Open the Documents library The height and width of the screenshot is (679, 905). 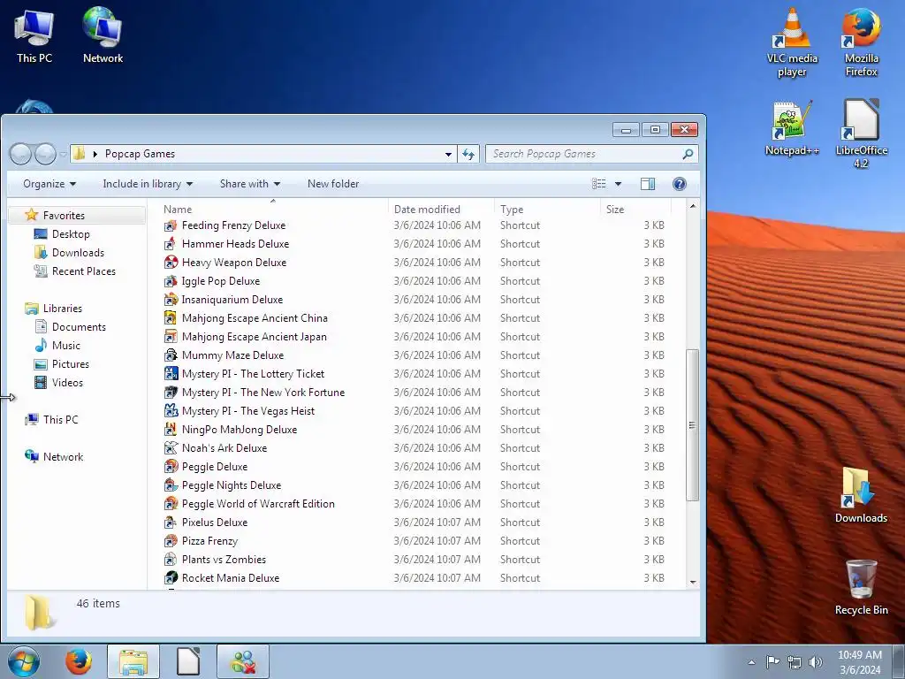[79, 327]
